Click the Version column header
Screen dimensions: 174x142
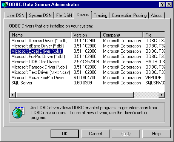[x=86, y=35]
